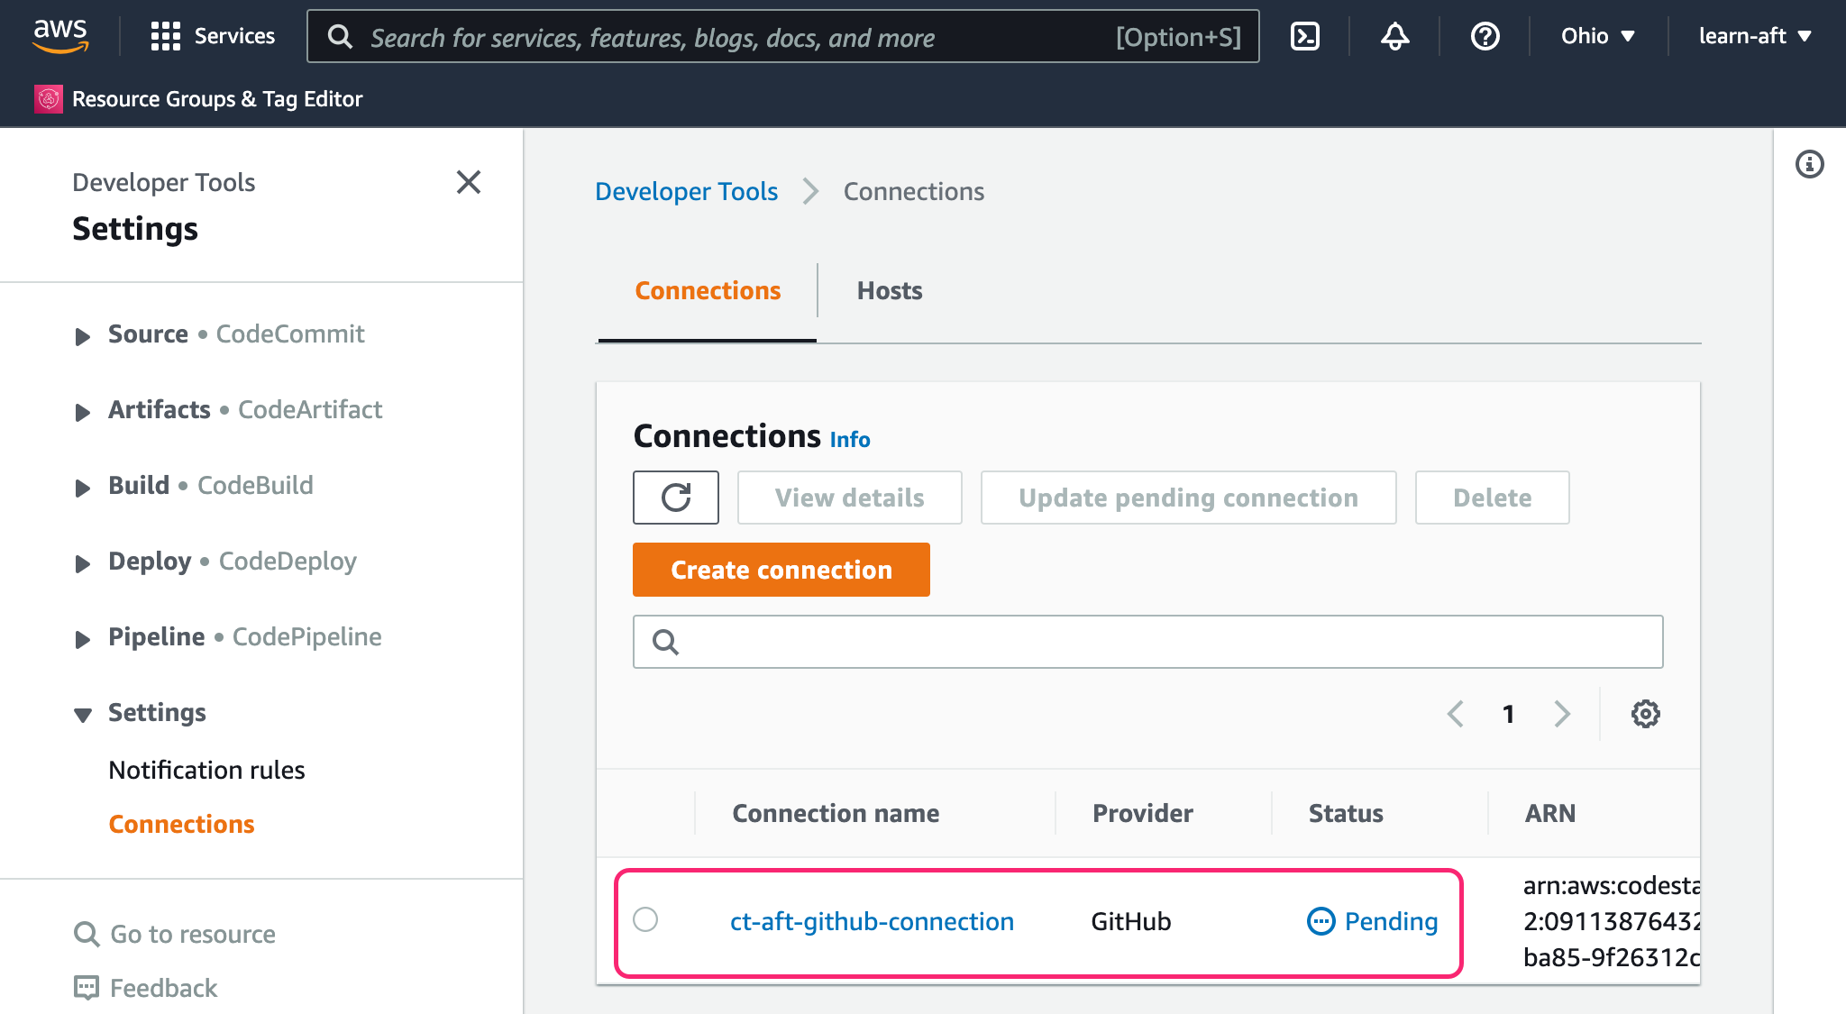Image resolution: width=1846 pixels, height=1014 pixels.
Task: Switch to the Hosts tab
Action: (889, 290)
